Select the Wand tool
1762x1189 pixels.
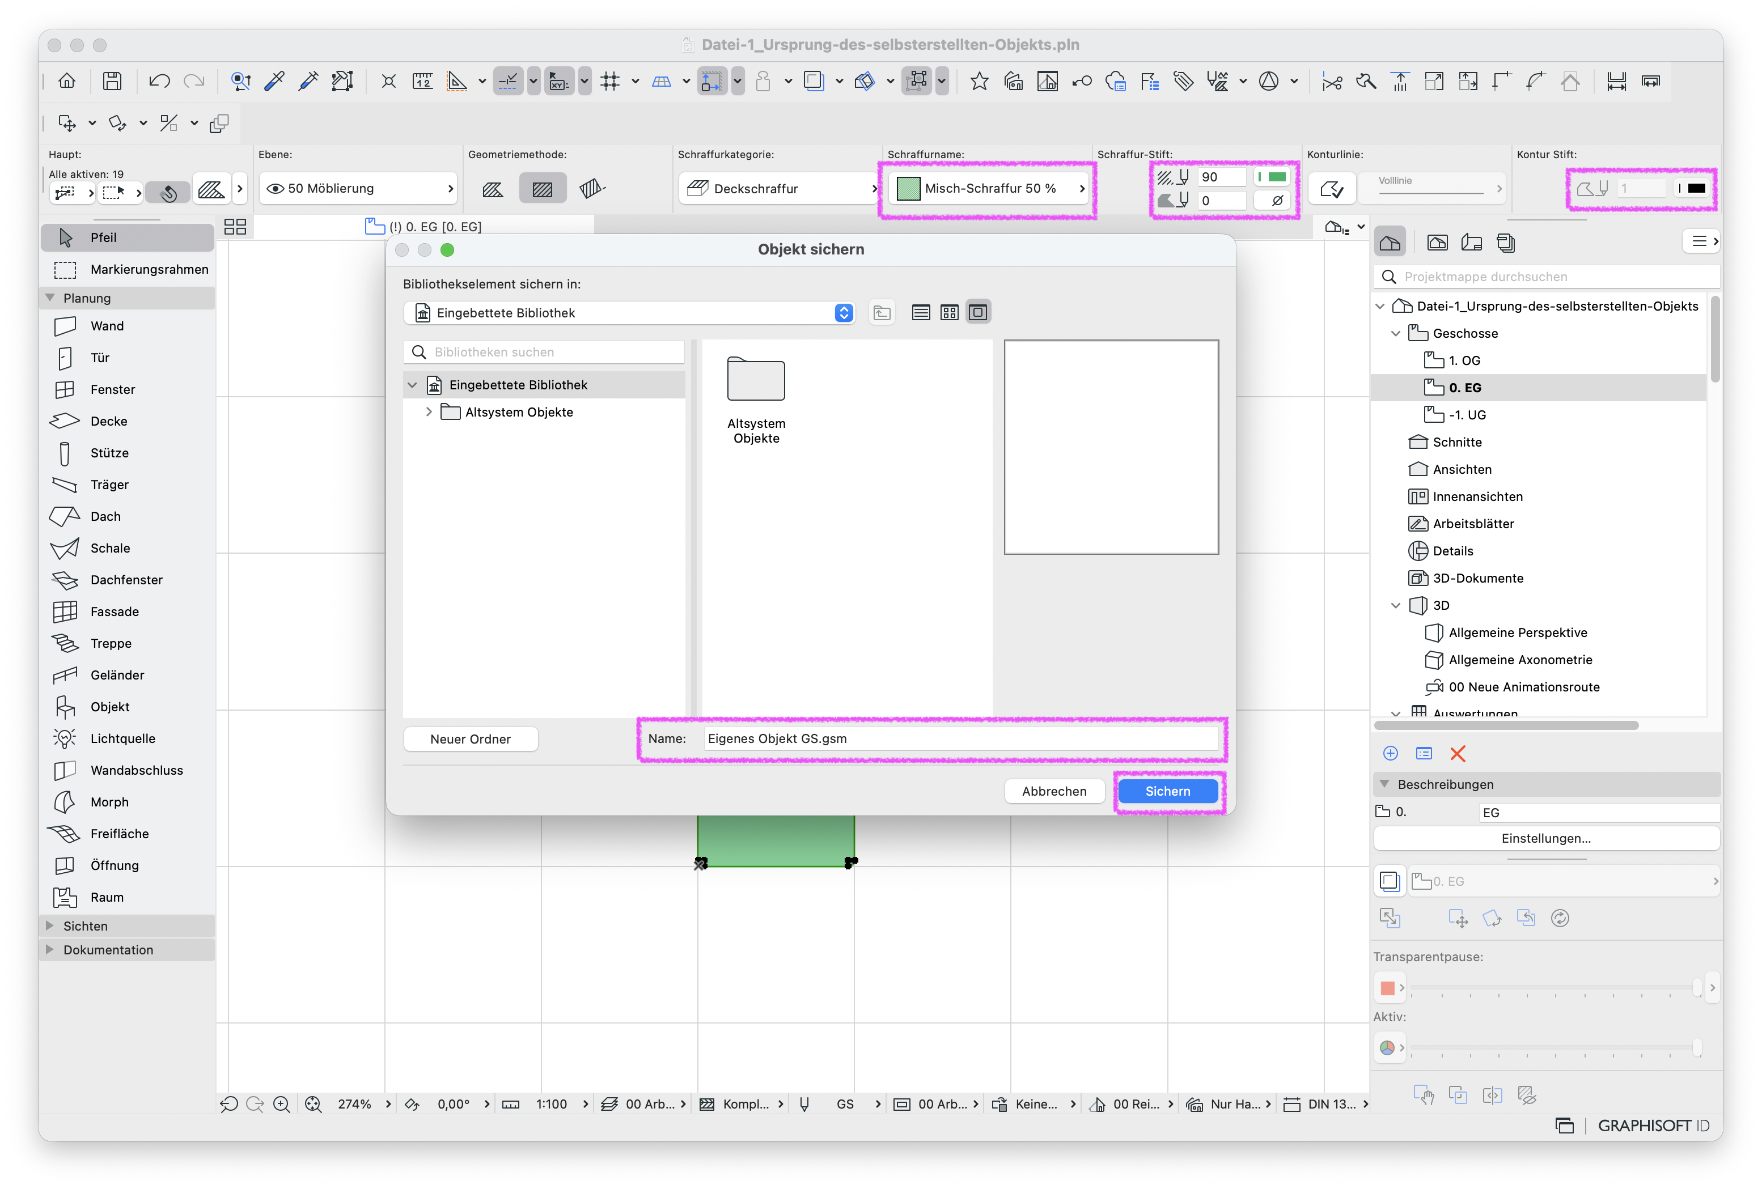[x=126, y=326]
